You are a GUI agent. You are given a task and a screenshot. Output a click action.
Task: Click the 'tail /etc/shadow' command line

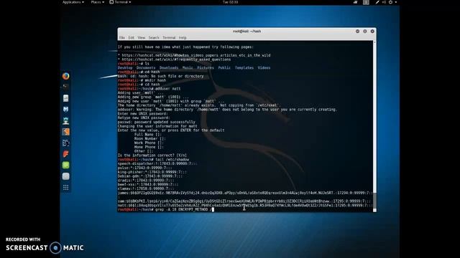click(x=153, y=160)
